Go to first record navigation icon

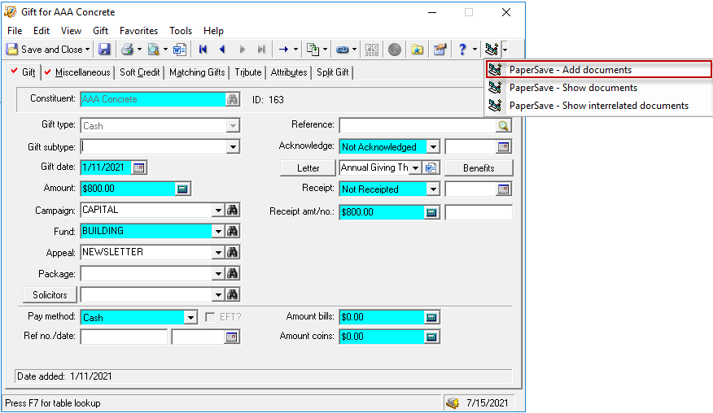click(x=203, y=50)
